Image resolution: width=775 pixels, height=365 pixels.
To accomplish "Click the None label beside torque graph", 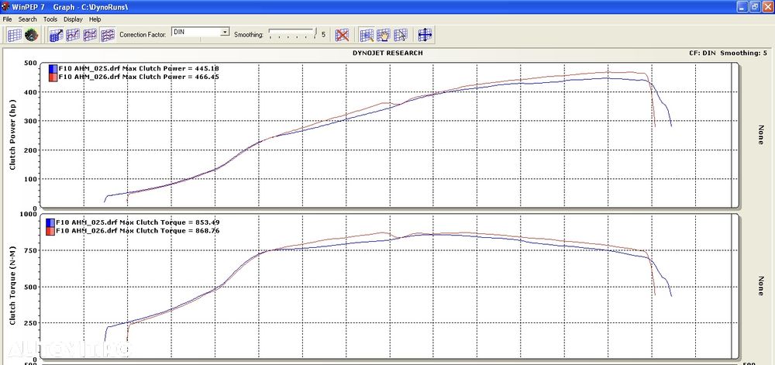I will 761,286.
